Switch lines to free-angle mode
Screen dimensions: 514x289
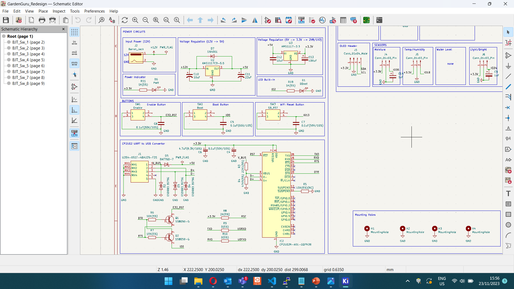74,100
